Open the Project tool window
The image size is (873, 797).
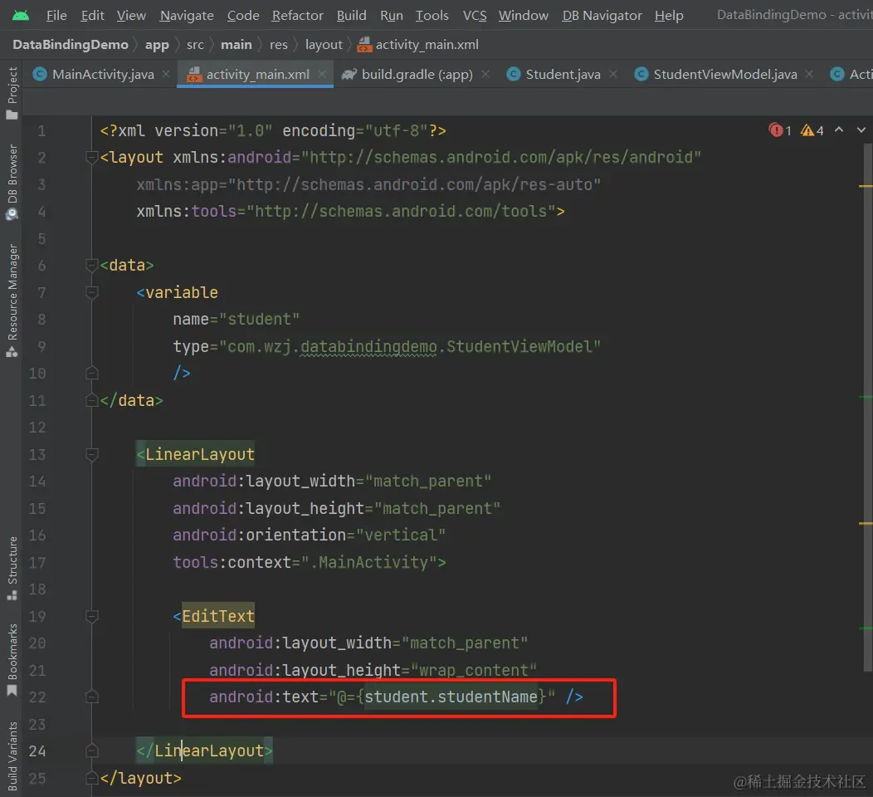pyautogui.click(x=12, y=92)
